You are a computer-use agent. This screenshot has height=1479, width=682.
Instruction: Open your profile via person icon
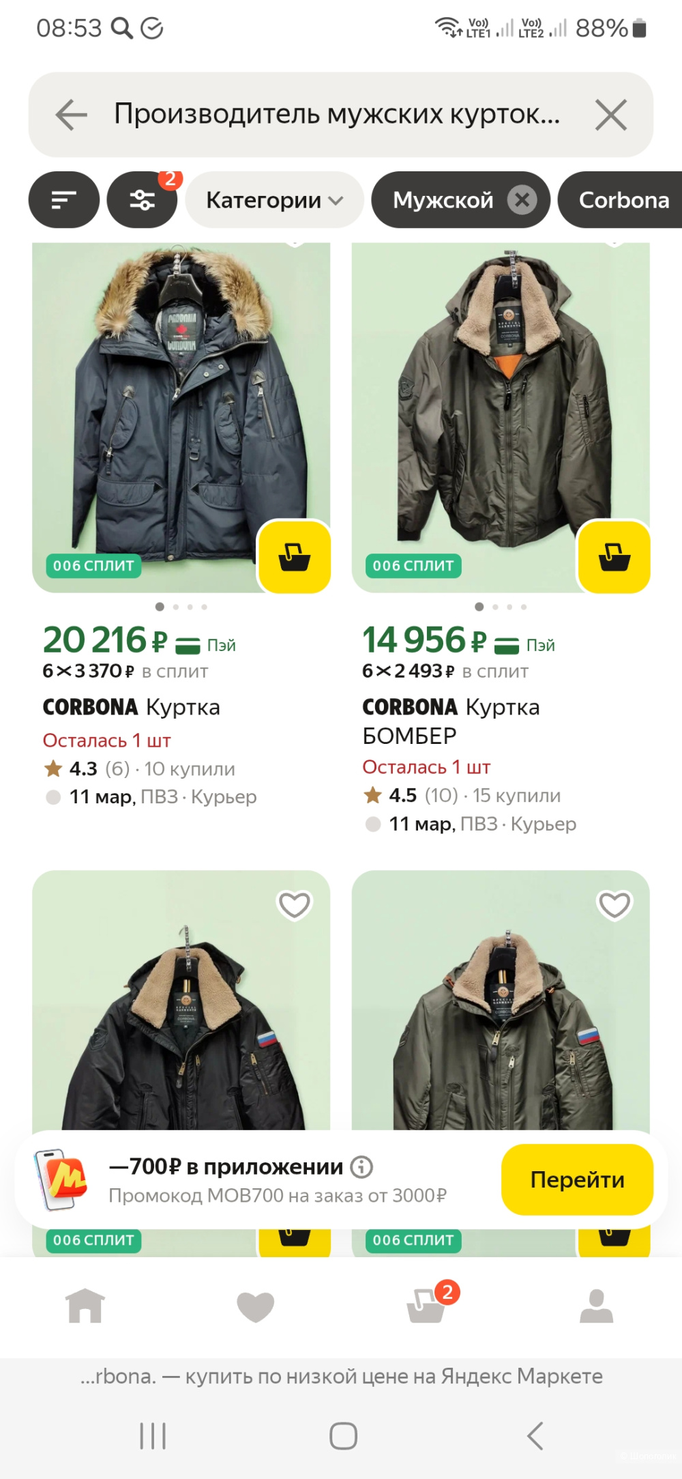pos(597,1306)
